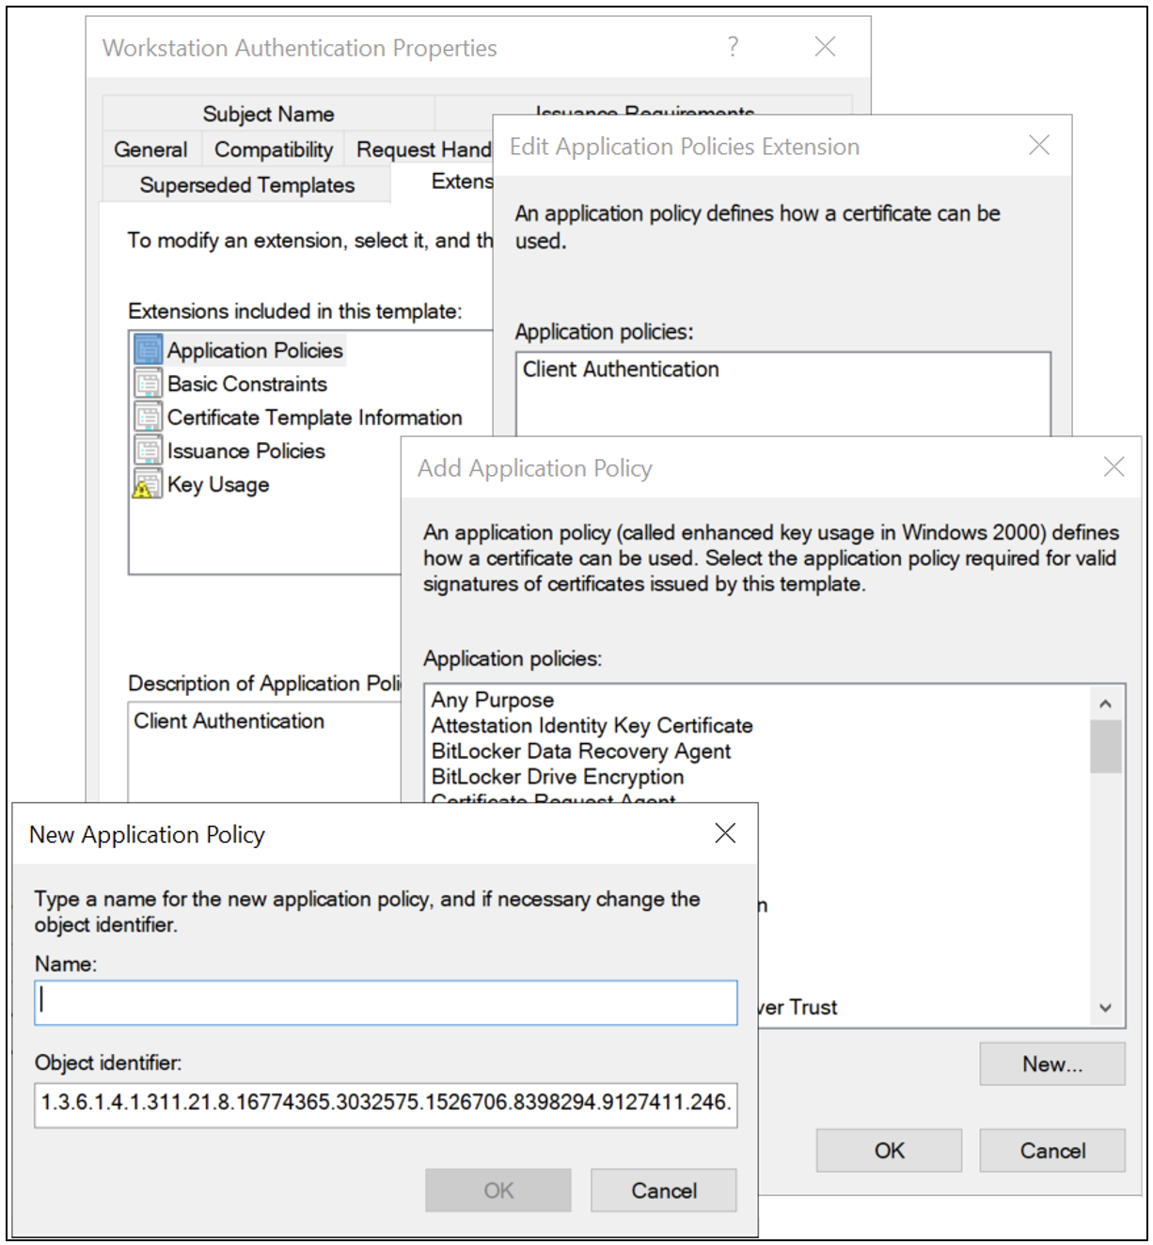The height and width of the screenshot is (1245, 1153).
Task: Click the scroll down arrow in Application policies
Action: tap(1105, 1007)
